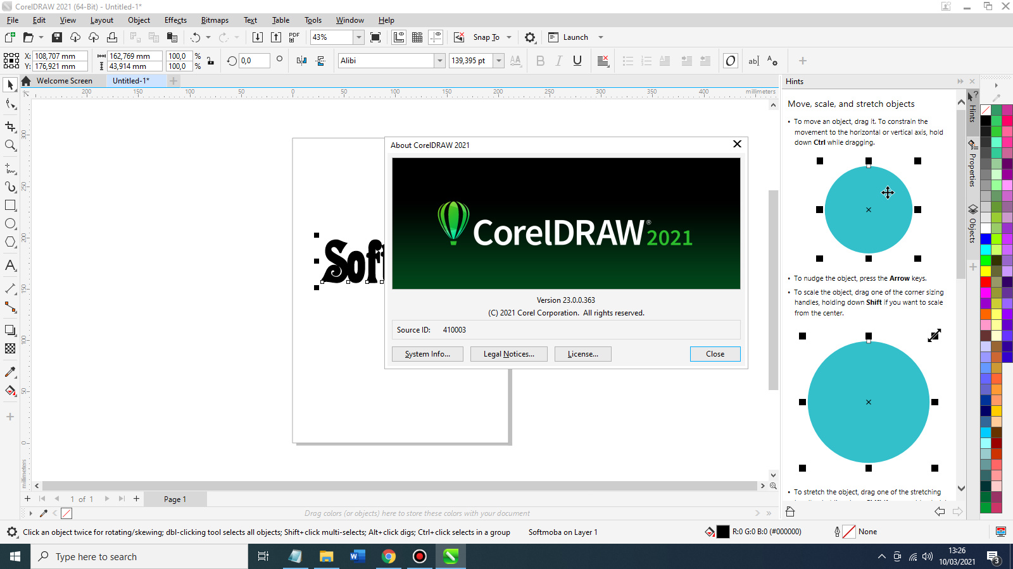Click the System Info button
This screenshot has height=569, width=1013.
point(427,354)
